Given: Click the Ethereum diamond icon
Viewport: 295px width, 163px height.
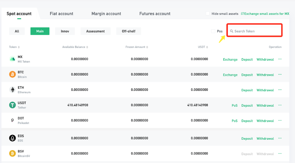Looking at the screenshot, I should point(12,90).
